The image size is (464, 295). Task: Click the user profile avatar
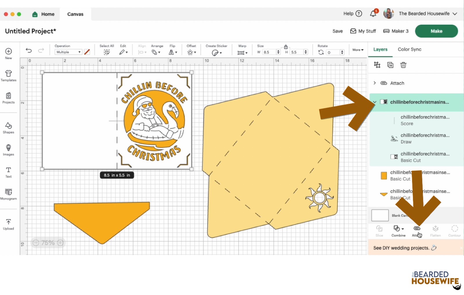tap(388, 13)
